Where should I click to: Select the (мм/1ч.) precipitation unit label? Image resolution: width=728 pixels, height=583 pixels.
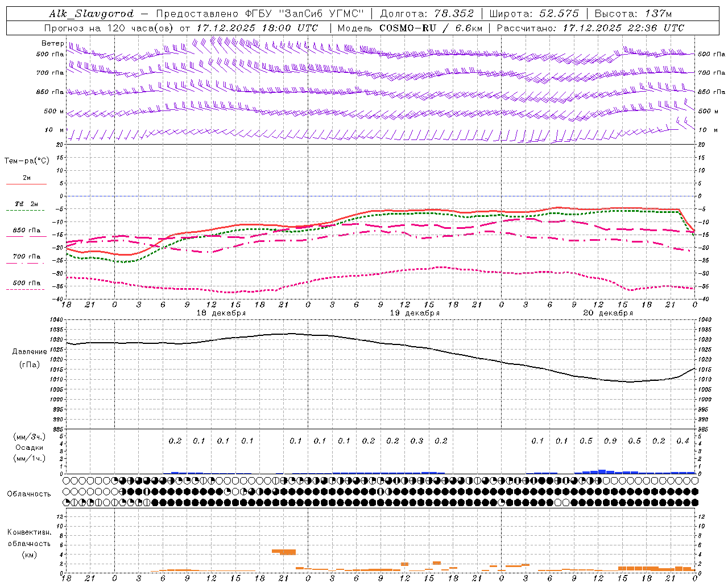(29, 458)
